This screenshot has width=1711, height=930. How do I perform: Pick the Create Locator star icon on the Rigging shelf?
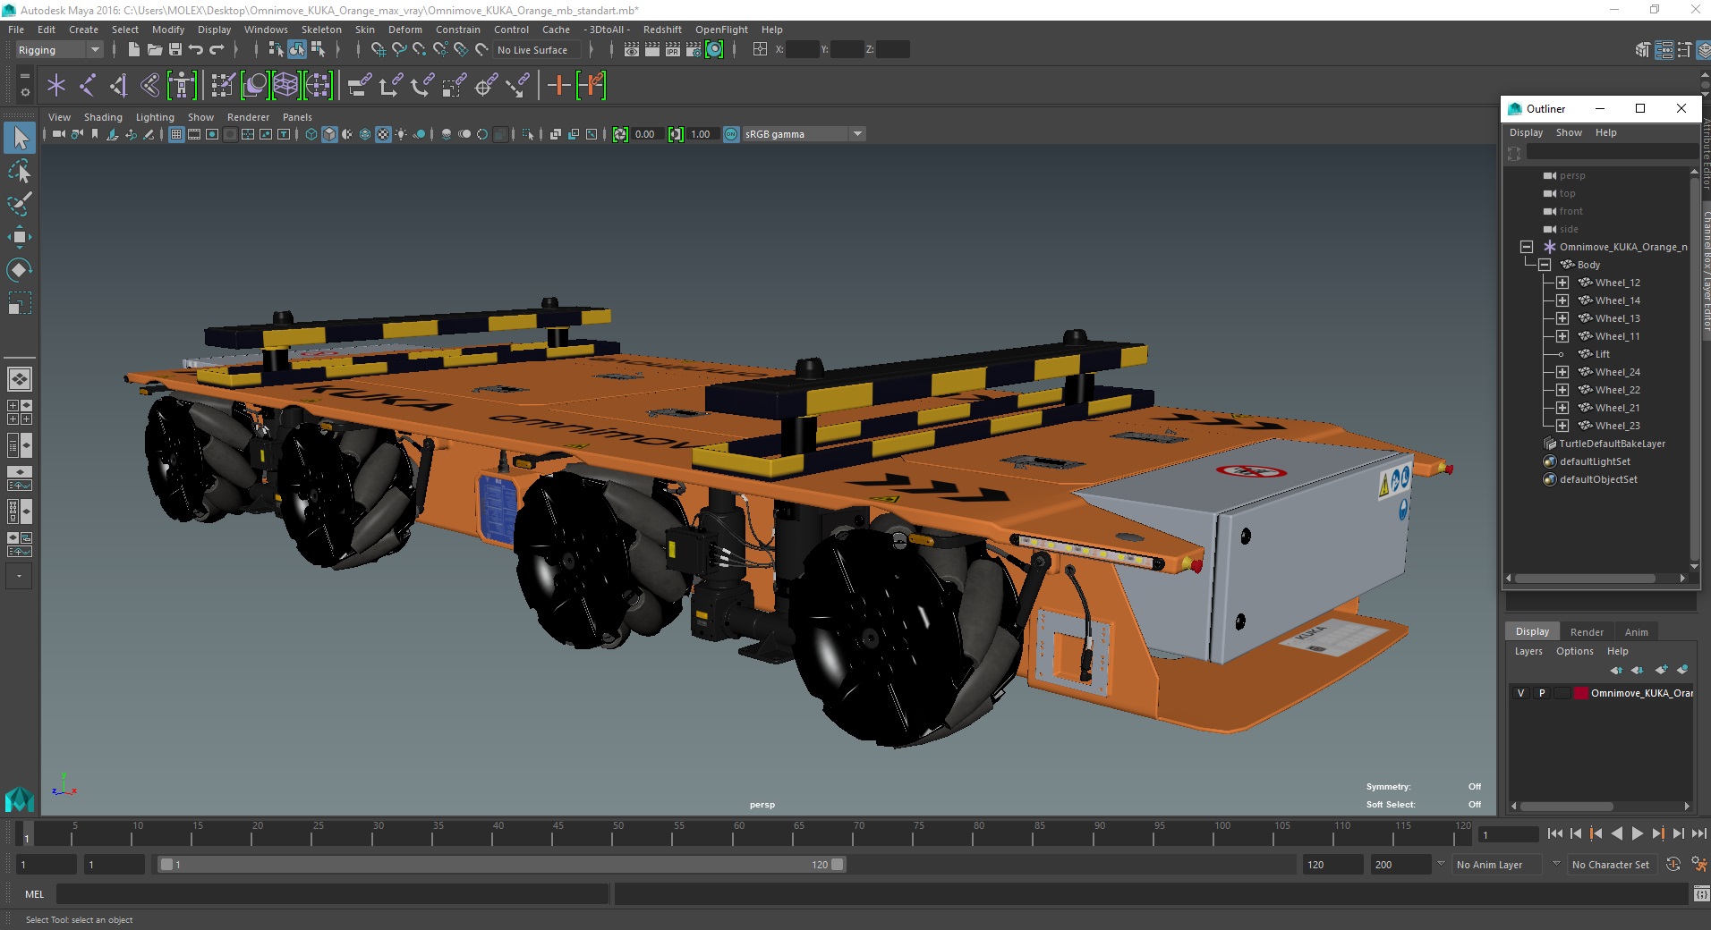(56, 86)
